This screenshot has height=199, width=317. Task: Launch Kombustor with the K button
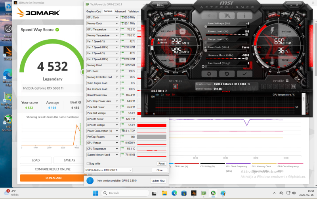coord(209,15)
